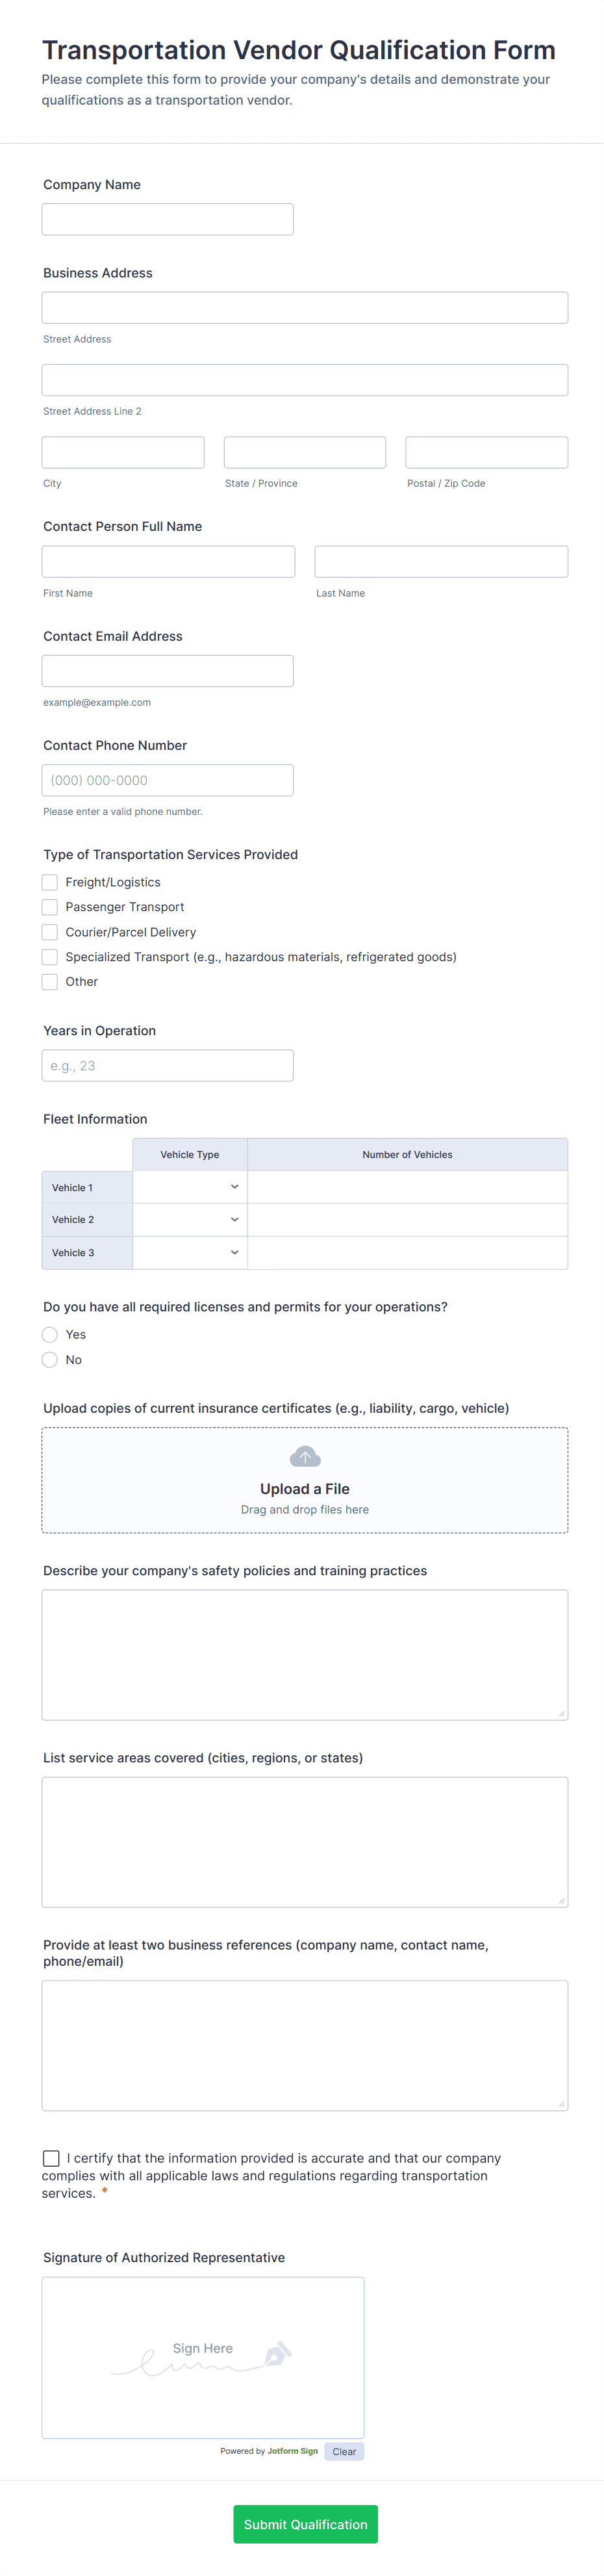Check the certification agreement checkbox
This screenshot has width=604, height=2576.
[51, 2158]
